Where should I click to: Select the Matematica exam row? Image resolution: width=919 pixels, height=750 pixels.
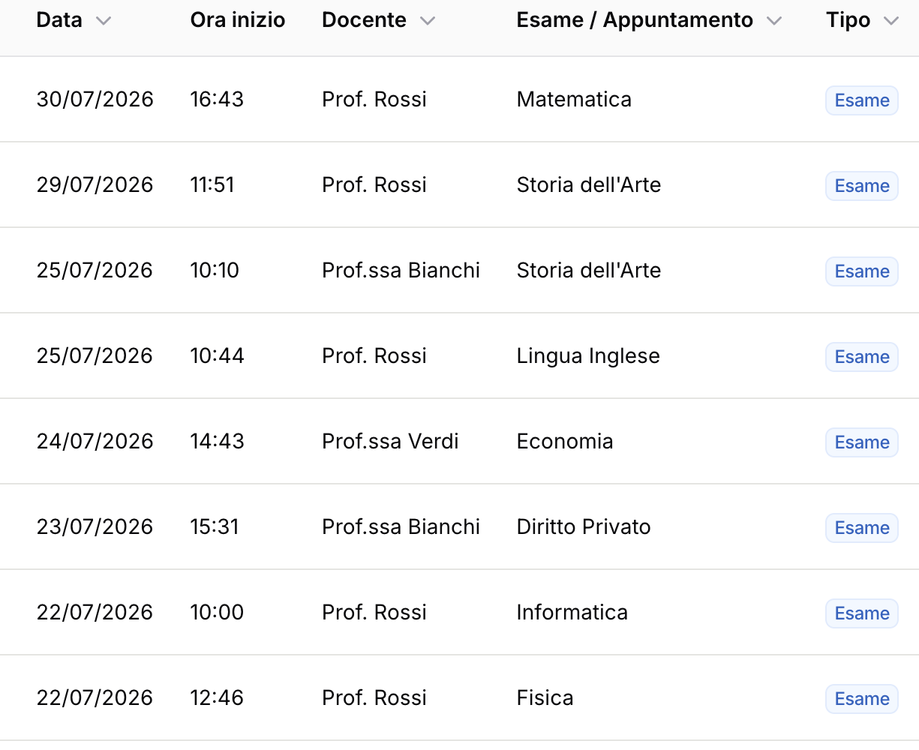click(x=459, y=100)
